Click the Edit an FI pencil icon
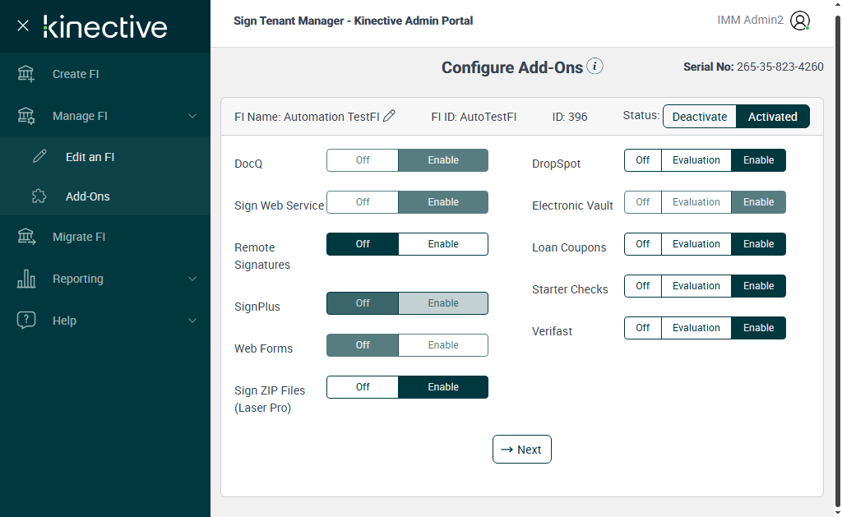Viewport: 842px width, 517px height. (39, 156)
